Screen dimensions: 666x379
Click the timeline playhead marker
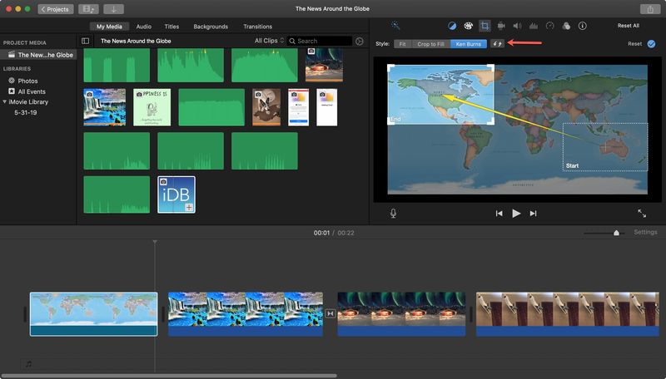pyautogui.click(x=155, y=242)
